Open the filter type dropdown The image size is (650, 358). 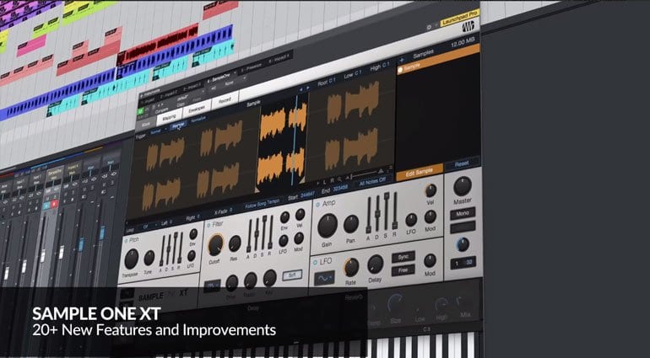[212, 286]
